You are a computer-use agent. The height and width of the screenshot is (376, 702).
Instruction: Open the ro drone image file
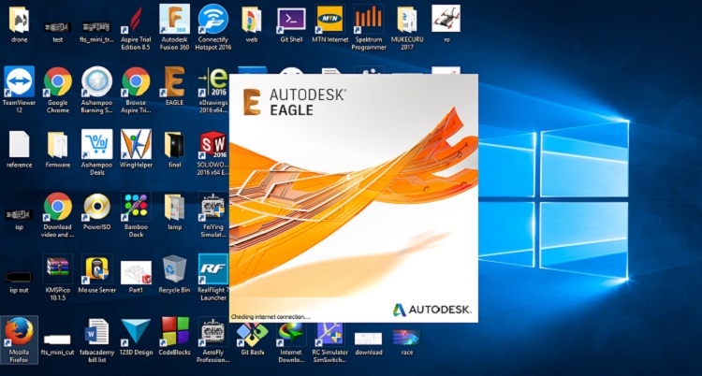[446, 19]
